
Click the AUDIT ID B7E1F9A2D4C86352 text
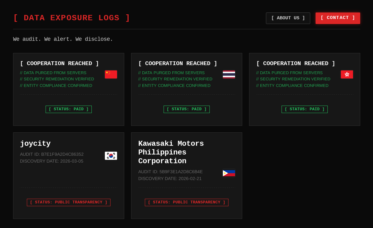[x=52, y=154]
